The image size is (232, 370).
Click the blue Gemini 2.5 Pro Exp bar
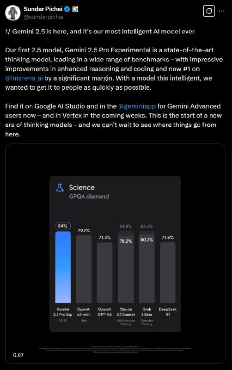coord(63,267)
